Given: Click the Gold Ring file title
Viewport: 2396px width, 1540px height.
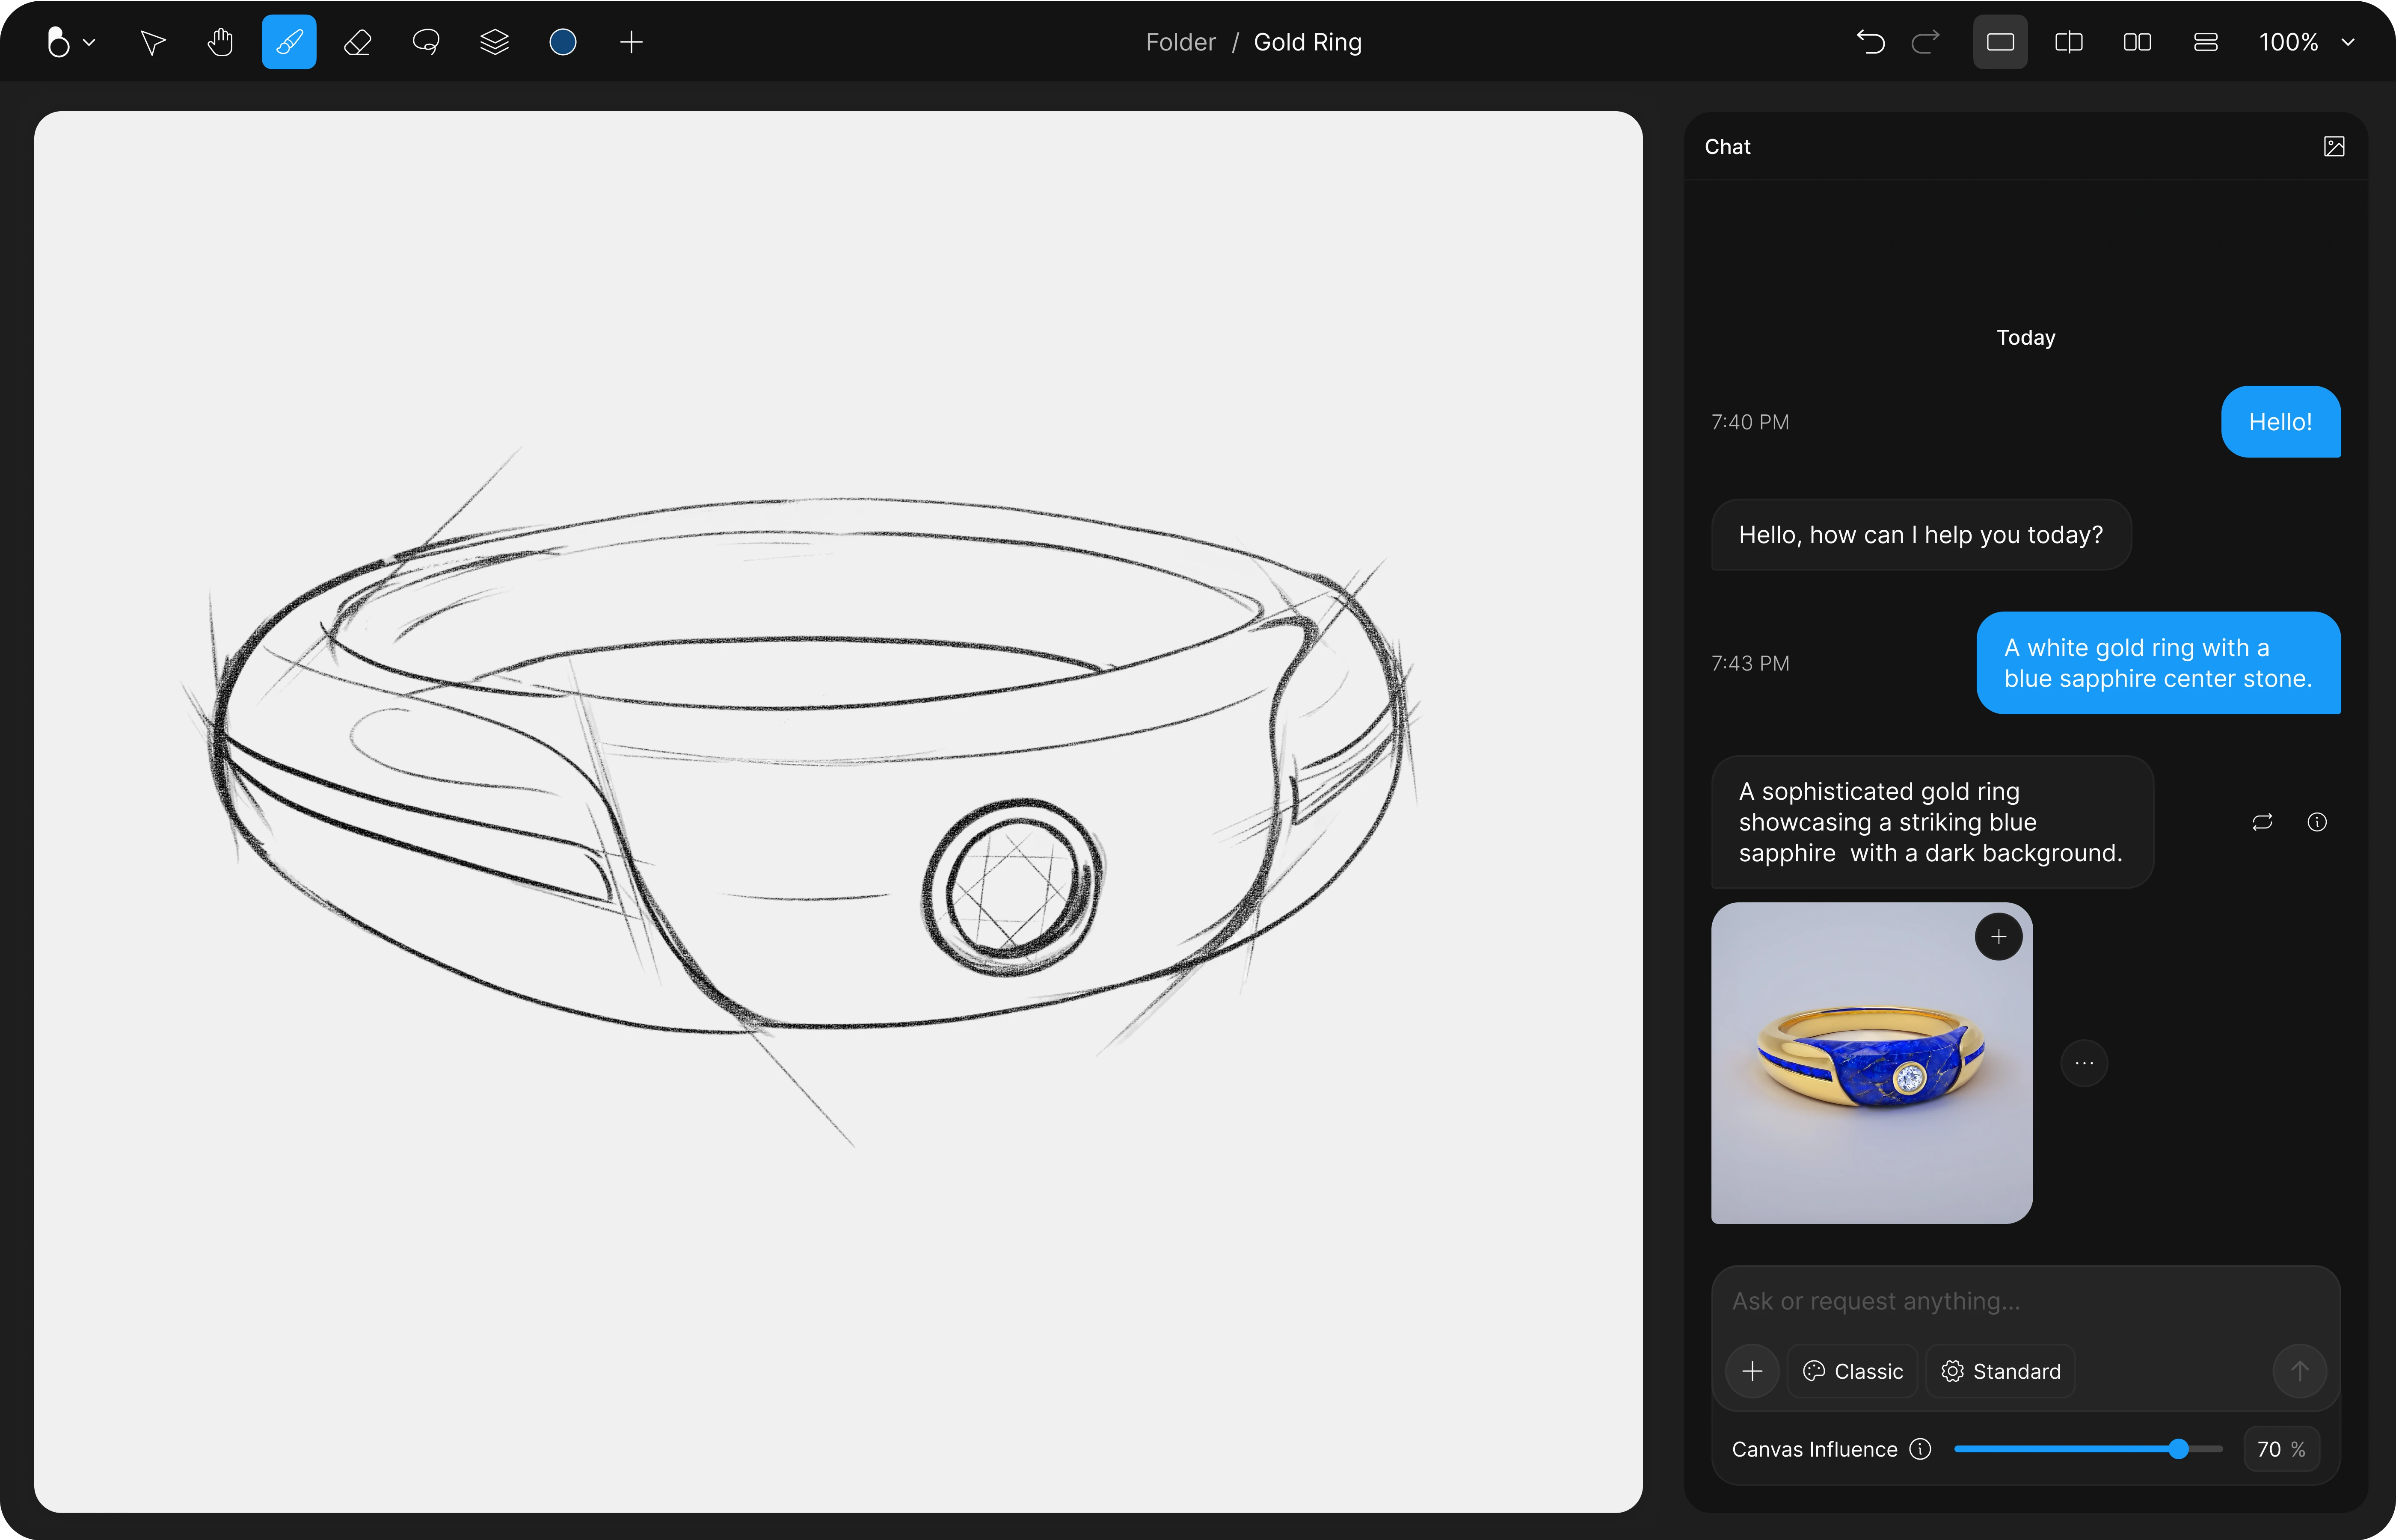Looking at the screenshot, I should [x=1308, y=42].
